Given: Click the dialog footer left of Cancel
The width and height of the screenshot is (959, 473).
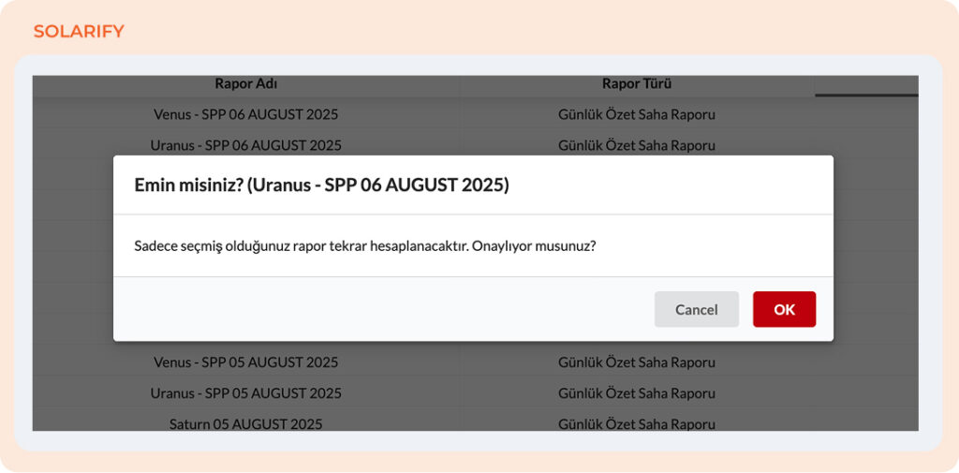Looking at the screenshot, I should click(375, 309).
